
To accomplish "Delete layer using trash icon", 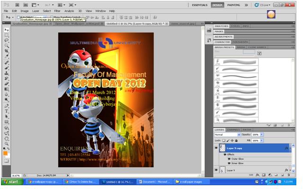I will pyautogui.click(x=289, y=175).
